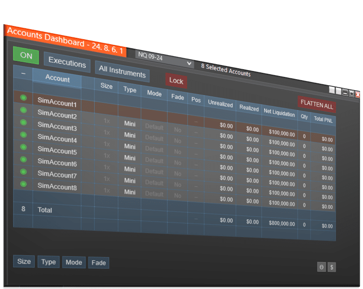
Task: Click SimAccount4 green status indicator
Action: (x=23, y=135)
